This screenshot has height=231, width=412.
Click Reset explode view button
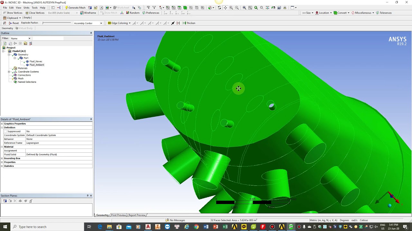14,23
